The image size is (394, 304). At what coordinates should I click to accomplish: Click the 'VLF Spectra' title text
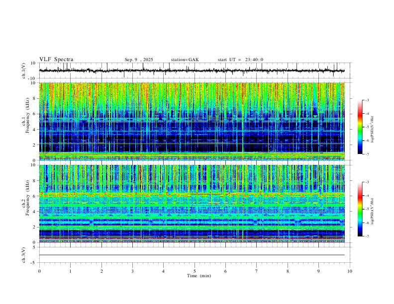click(56, 60)
